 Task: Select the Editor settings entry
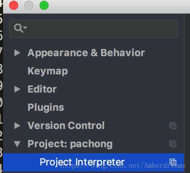tap(42, 89)
